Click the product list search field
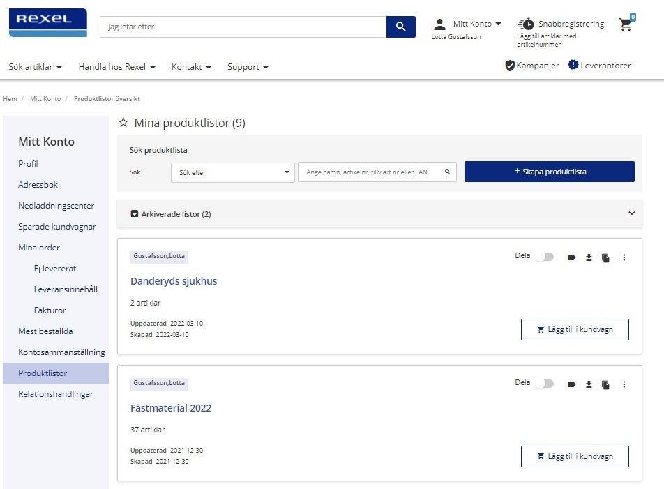The width and height of the screenshot is (664, 489). (x=373, y=172)
